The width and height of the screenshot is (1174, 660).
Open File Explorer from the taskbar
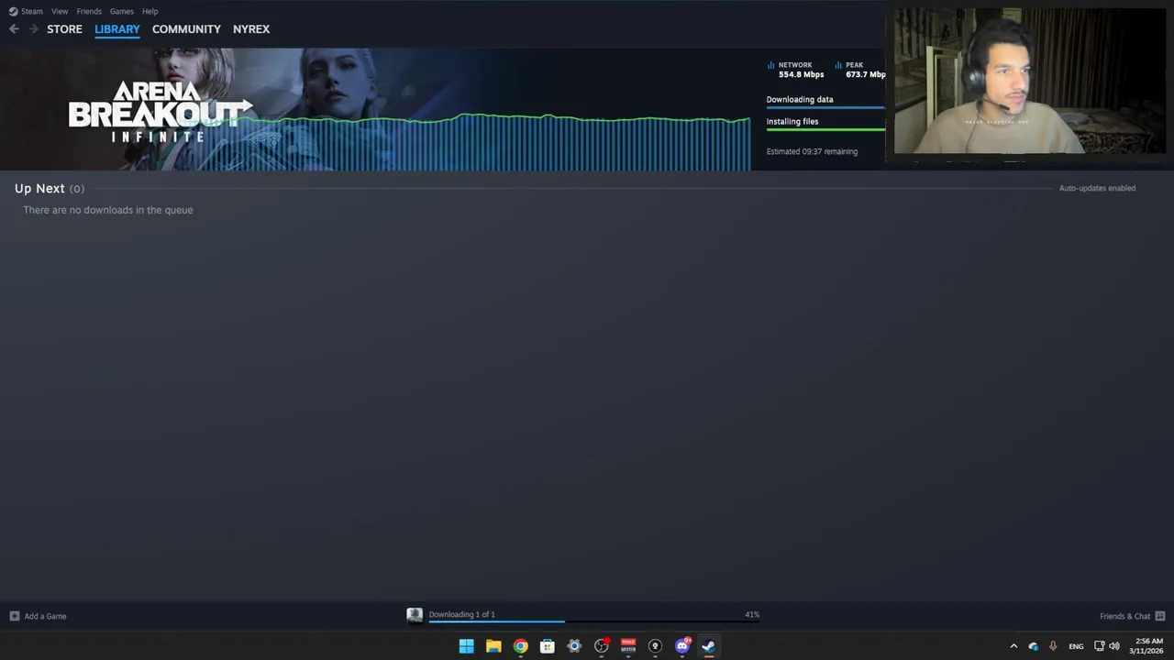(x=493, y=646)
